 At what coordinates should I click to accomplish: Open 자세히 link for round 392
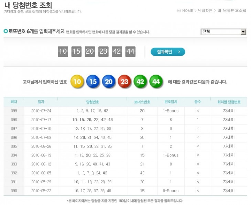229,173
